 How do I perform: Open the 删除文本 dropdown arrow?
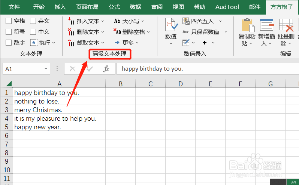click(103, 32)
